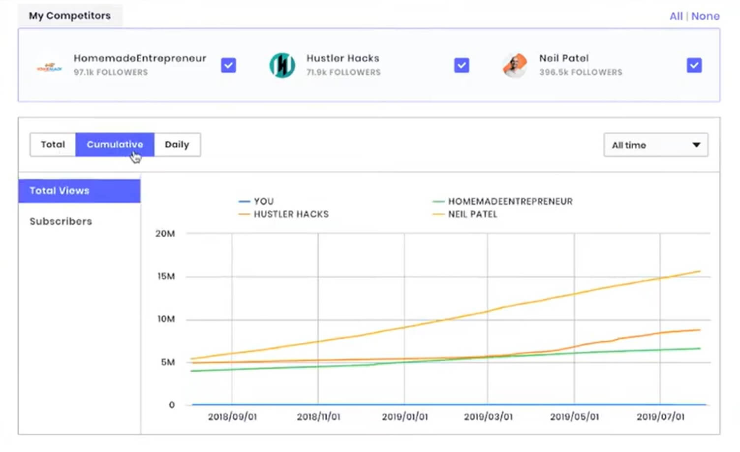Image resolution: width=740 pixels, height=452 pixels.
Task: Toggle the HUSTLER HACKS legend entry
Action: click(283, 214)
